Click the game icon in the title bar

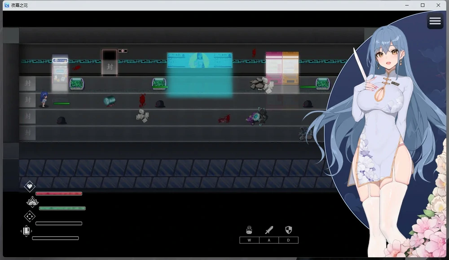(6, 5)
